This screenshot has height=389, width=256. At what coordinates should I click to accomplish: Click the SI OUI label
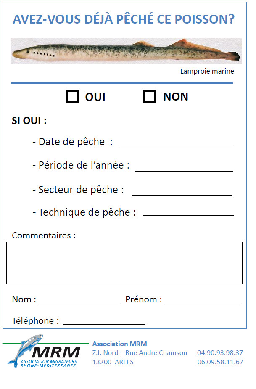click(x=29, y=121)
